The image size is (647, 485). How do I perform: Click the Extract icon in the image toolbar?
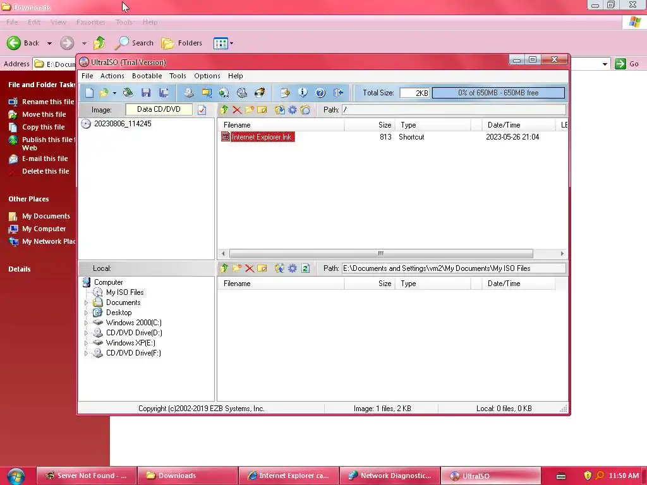279,110
